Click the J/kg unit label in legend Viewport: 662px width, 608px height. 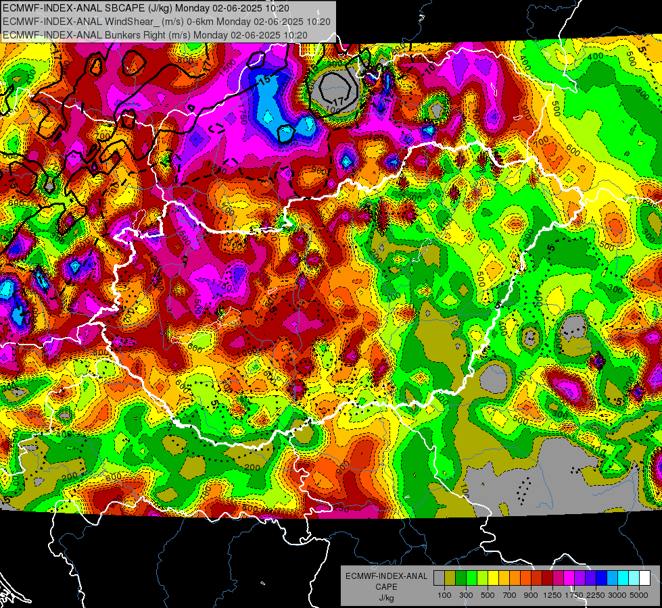(386, 598)
